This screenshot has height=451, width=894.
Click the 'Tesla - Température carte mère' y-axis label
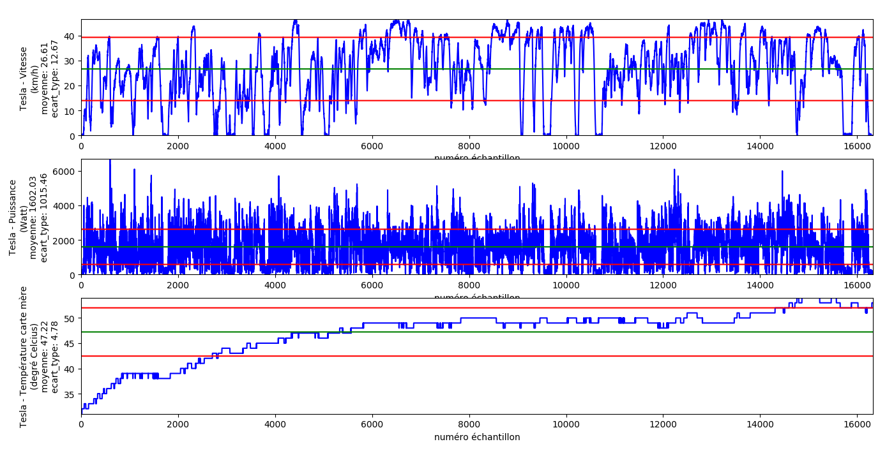[x=24, y=357]
